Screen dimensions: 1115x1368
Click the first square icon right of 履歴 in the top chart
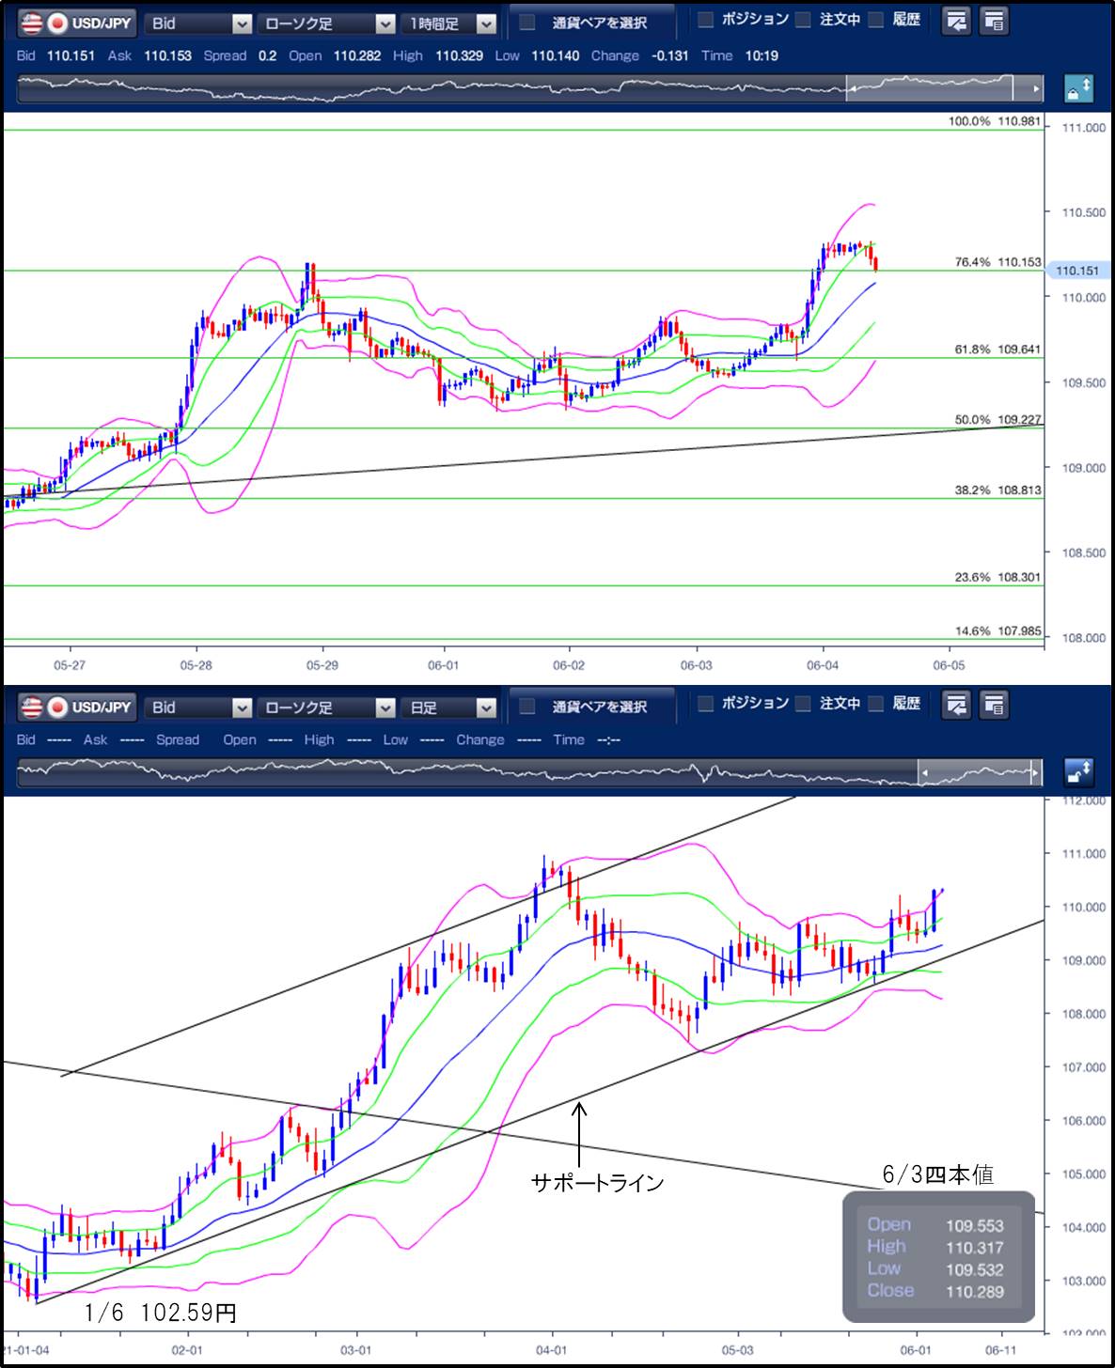(x=956, y=22)
